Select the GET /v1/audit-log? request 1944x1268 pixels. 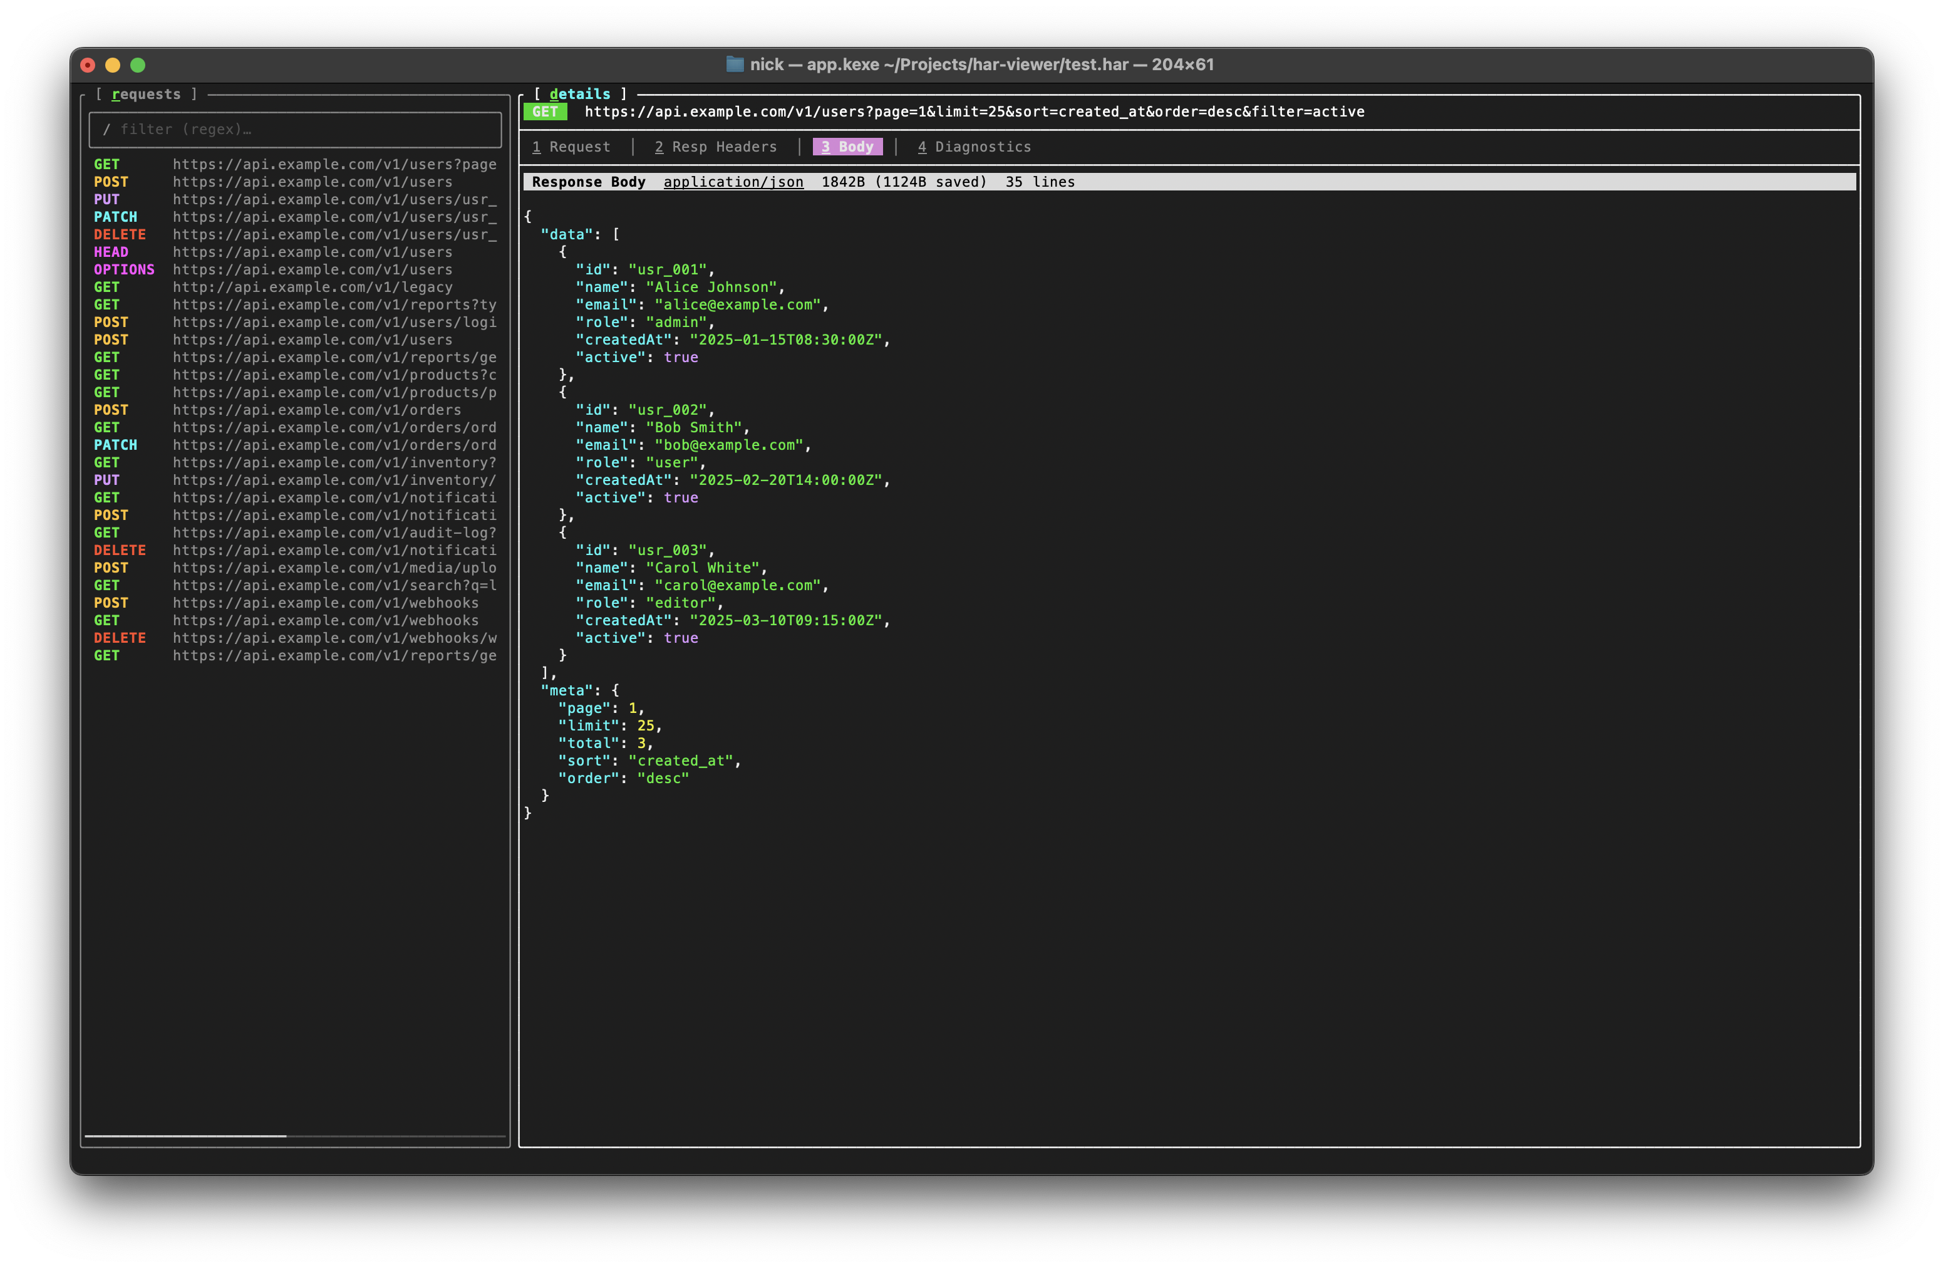coord(295,533)
